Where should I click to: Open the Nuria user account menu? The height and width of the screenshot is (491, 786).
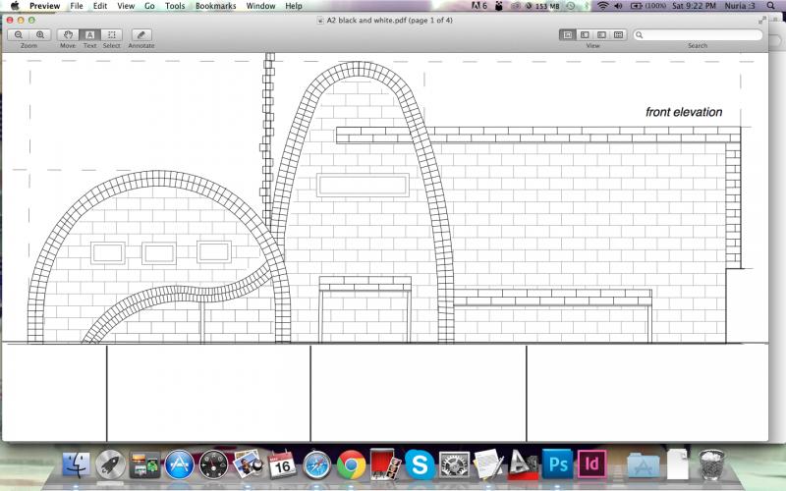point(739,6)
